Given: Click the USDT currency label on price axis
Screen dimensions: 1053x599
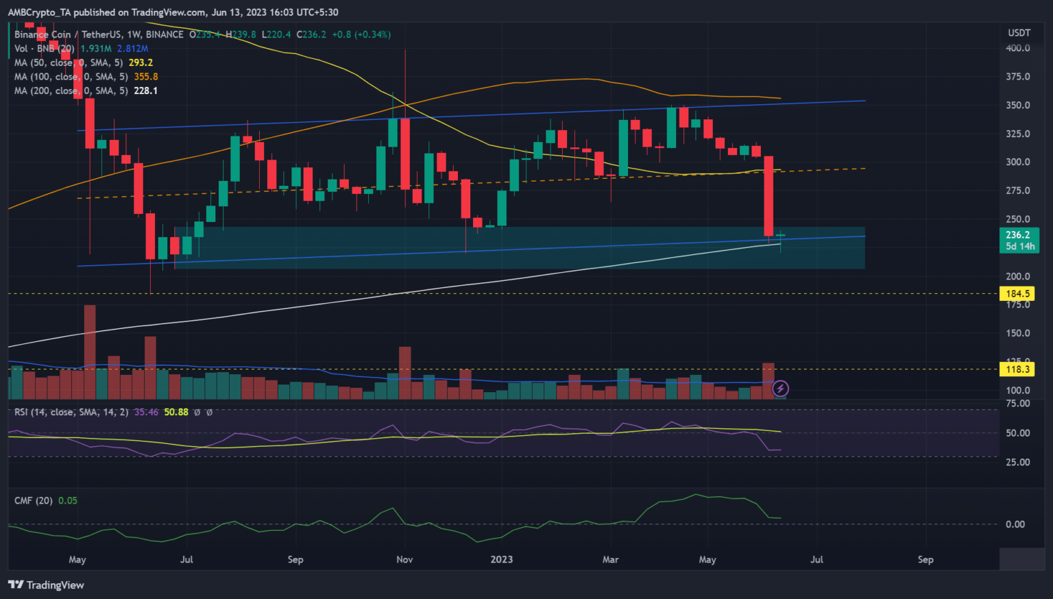Looking at the screenshot, I should point(1019,33).
